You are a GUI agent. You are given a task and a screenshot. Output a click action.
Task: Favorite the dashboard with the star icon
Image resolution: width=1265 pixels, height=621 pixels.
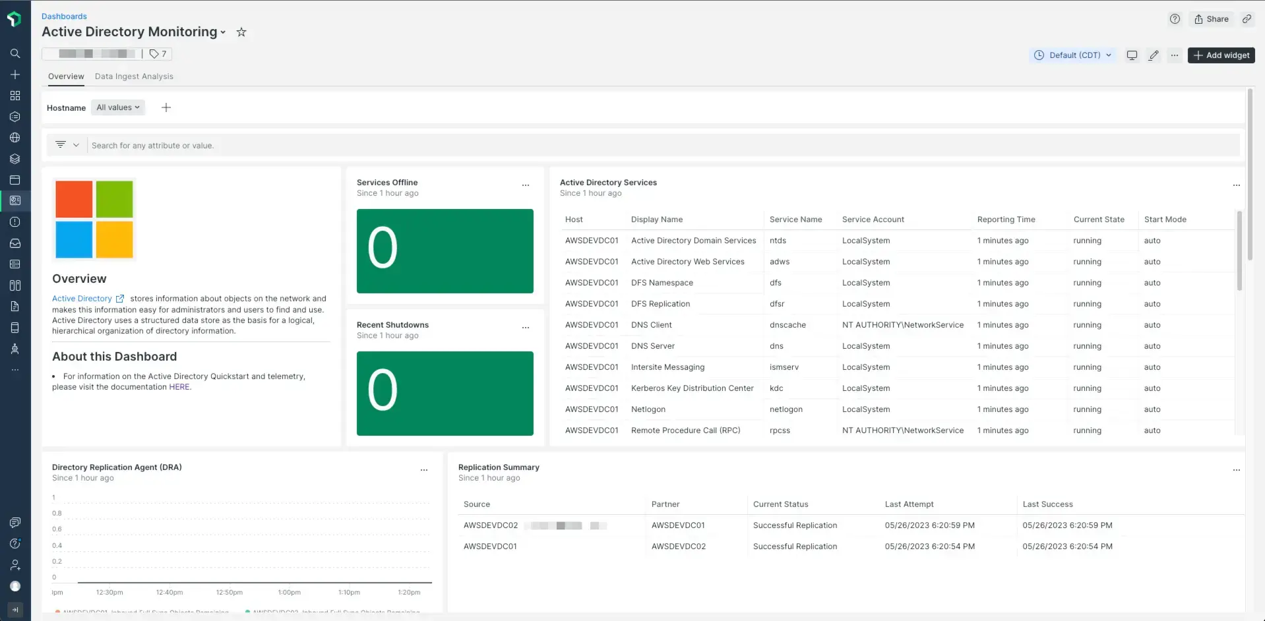click(241, 32)
